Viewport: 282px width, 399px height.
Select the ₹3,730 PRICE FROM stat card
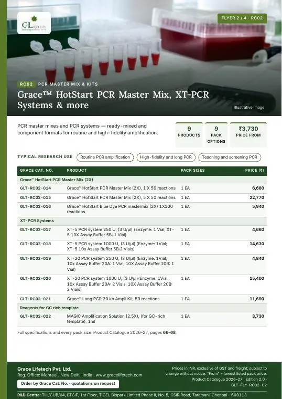248,134
